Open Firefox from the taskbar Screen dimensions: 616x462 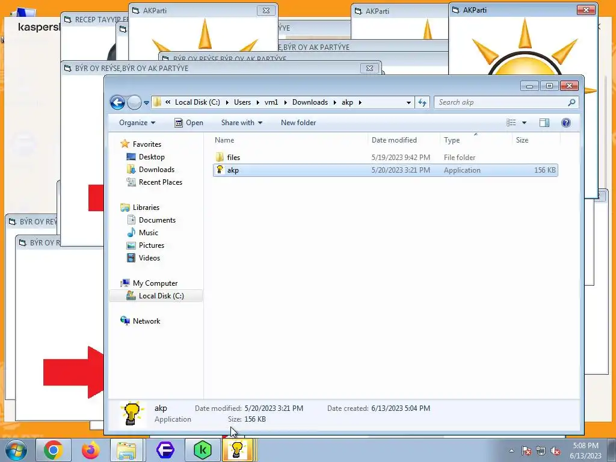coord(91,450)
